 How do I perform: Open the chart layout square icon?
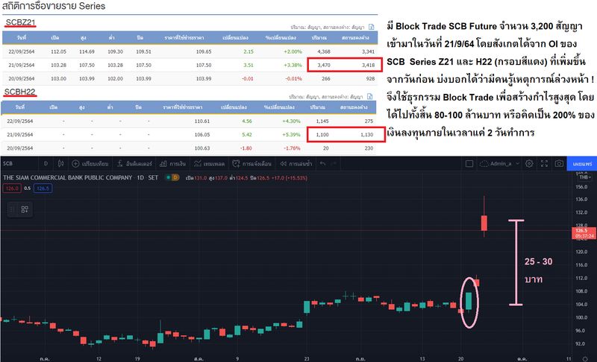pyautogui.click(x=469, y=164)
